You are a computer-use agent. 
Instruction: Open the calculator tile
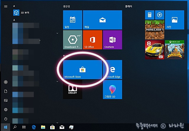point(150,15)
